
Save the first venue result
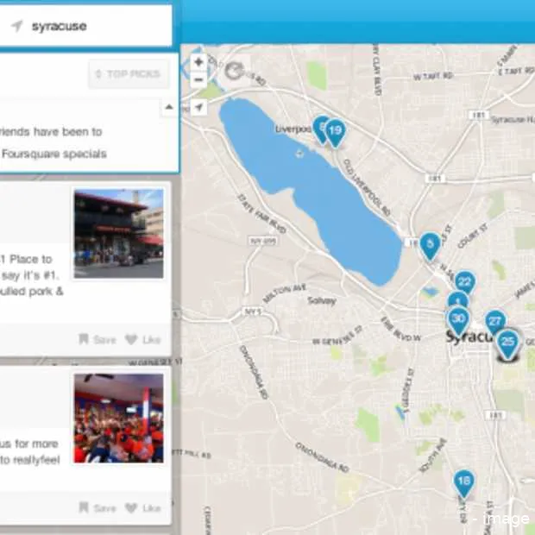[x=96, y=339]
